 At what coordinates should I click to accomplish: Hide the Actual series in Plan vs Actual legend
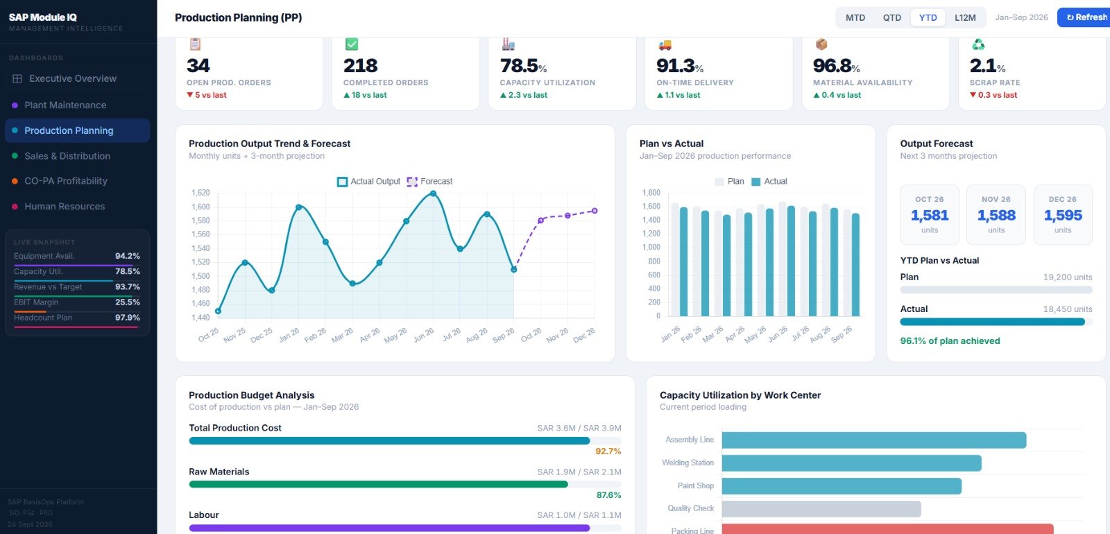point(769,182)
